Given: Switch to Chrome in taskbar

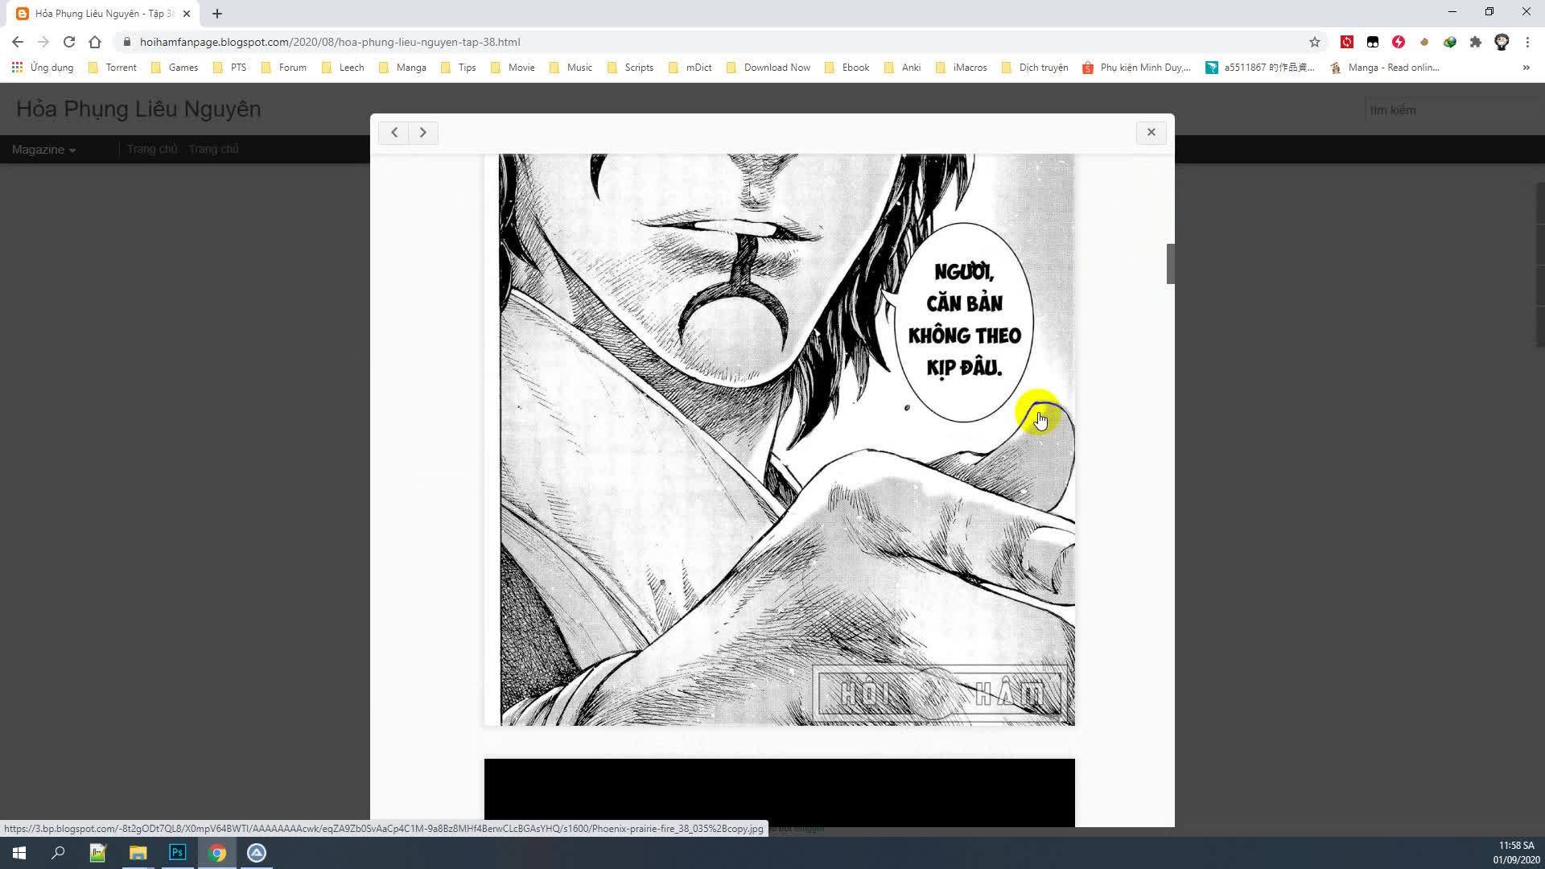Looking at the screenshot, I should (217, 853).
